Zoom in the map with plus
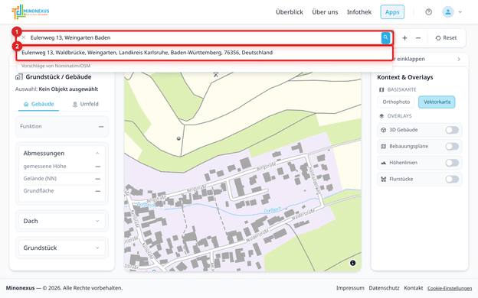478x298 pixels. point(404,37)
